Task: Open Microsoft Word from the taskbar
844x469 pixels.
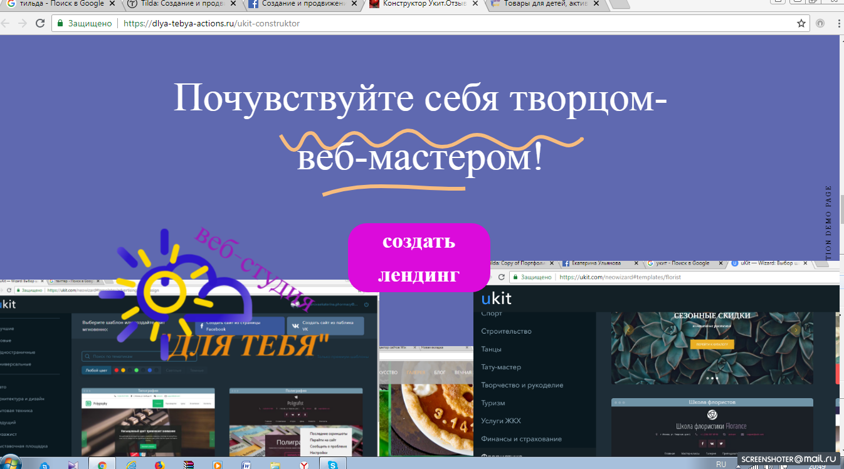Action: pos(246,464)
